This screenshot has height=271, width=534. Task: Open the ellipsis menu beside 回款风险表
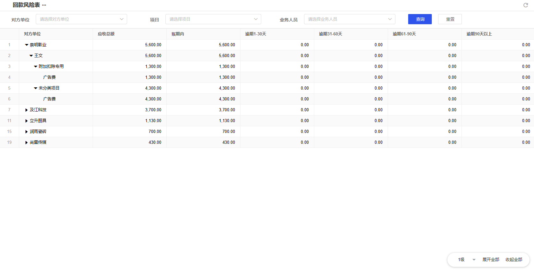pos(44,5)
